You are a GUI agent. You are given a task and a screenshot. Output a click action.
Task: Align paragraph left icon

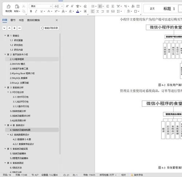point(92,11)
